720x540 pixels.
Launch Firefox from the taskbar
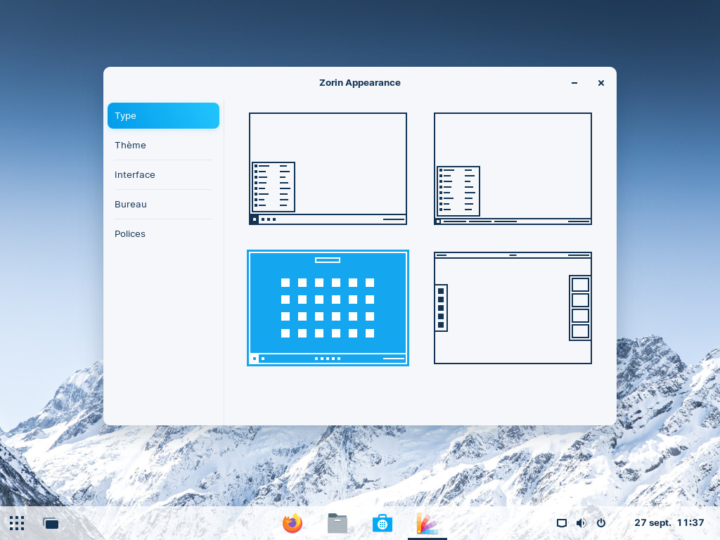coord(292,523)
